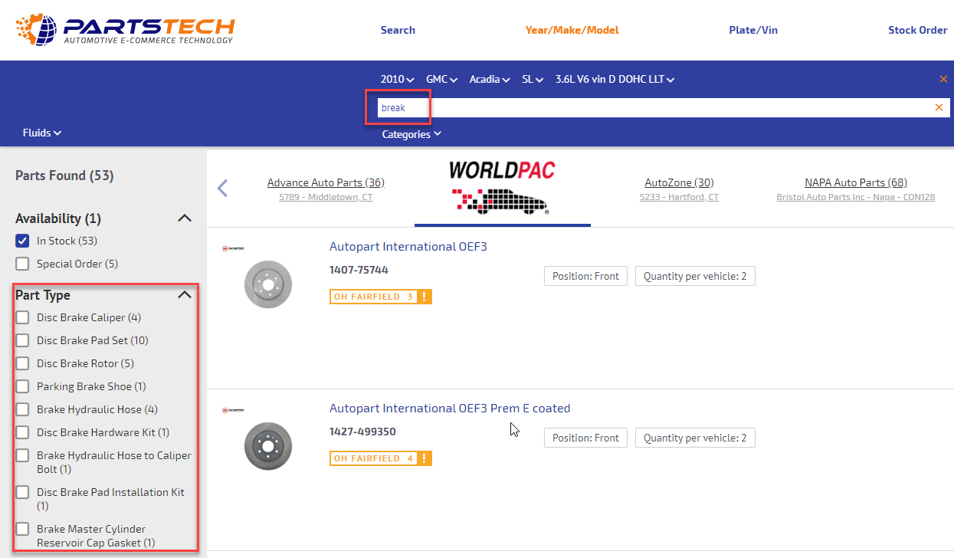The width and height of the screenshot is (954, 558).
Task: Select the Disc Brake Hardware Kit checkbox
Action: pos(23,432)
